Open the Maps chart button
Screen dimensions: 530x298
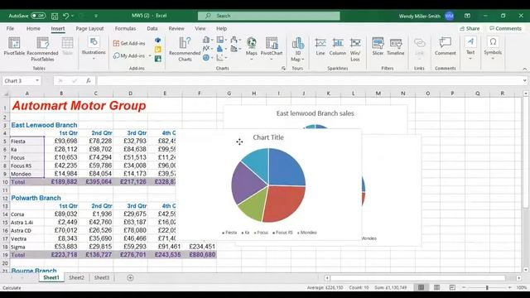pos(252,49)
